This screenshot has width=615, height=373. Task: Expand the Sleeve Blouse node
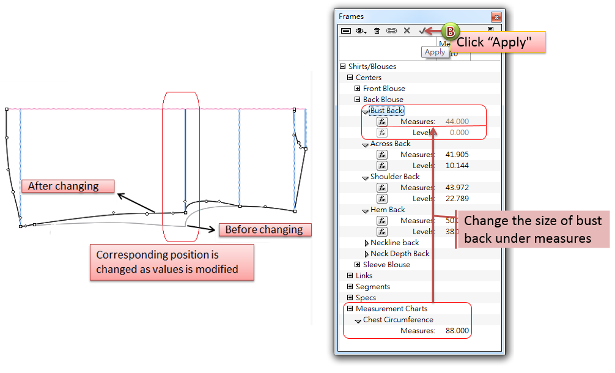pos(358,265)
